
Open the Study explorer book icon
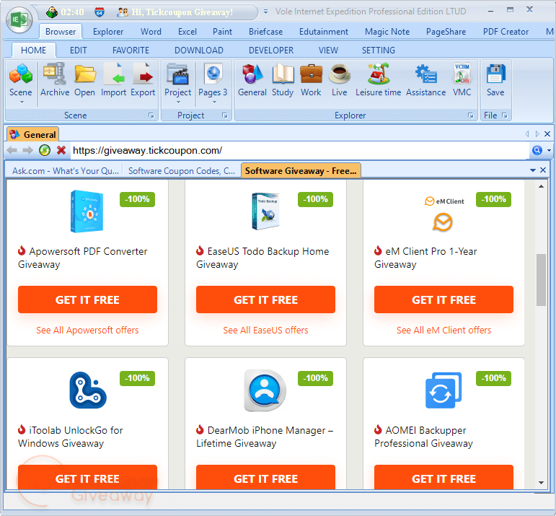click(283, 74)
